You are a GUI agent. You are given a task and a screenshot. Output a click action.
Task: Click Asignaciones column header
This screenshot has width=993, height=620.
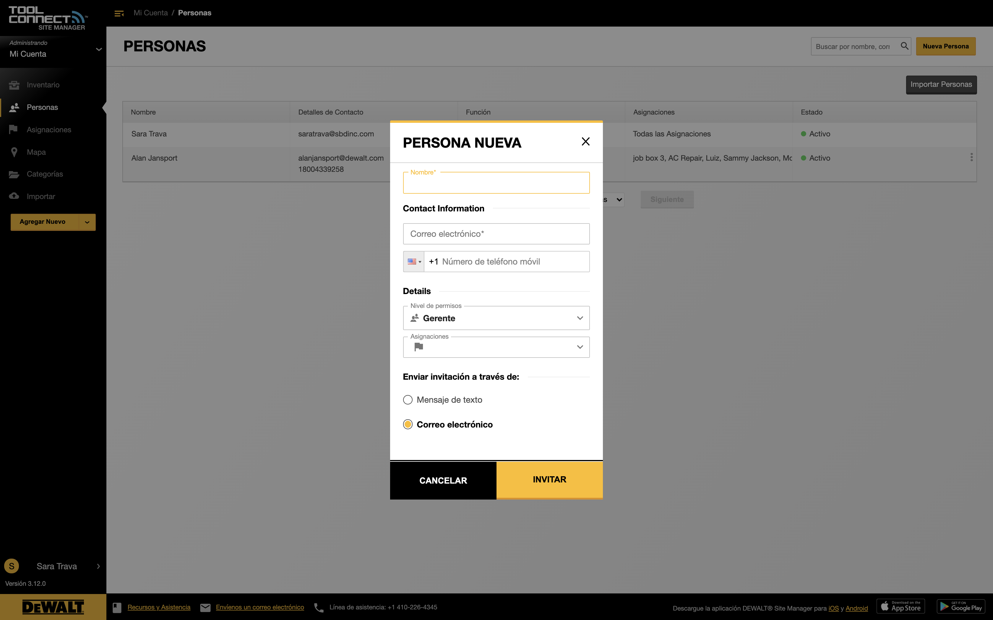(654, 112)
